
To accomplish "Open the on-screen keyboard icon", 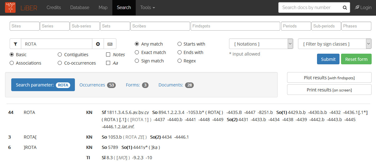I will [x=110, y=44].
